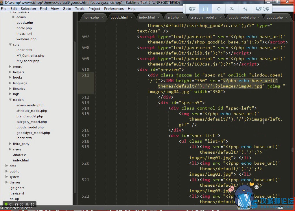295x211 pixels.
Task: Open attribute_model.php in the sidebar
Action: 32,111
